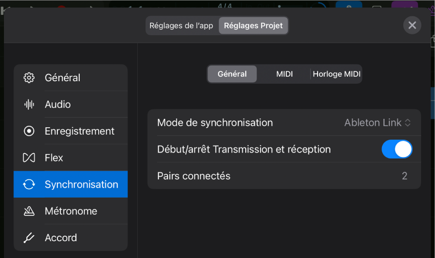
Task: Click the tuning fork icon beside Accord
Action: pyautogui.click(x=29, y=238)
